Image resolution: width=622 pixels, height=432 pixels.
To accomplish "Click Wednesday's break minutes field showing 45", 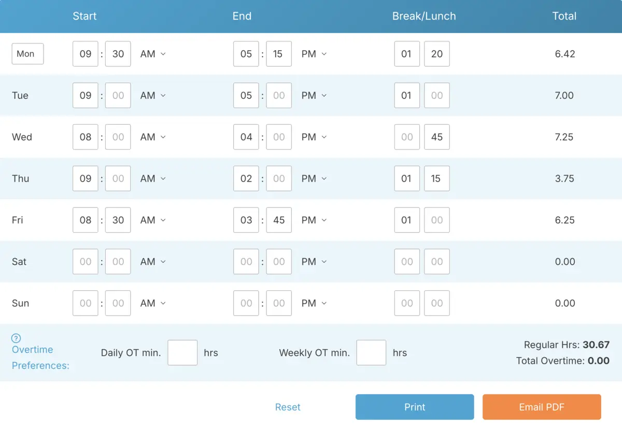I will (x=437, y=137).
